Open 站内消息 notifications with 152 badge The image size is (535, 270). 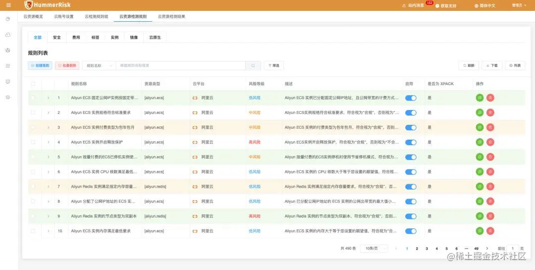coord(417,5)
